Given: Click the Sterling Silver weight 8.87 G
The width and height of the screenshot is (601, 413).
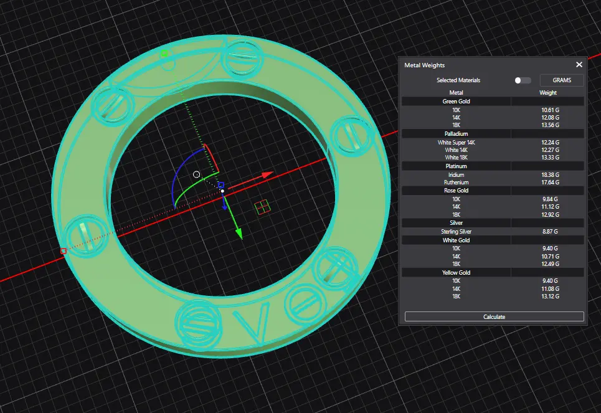Looking at the screenshot, I should 550,232.
